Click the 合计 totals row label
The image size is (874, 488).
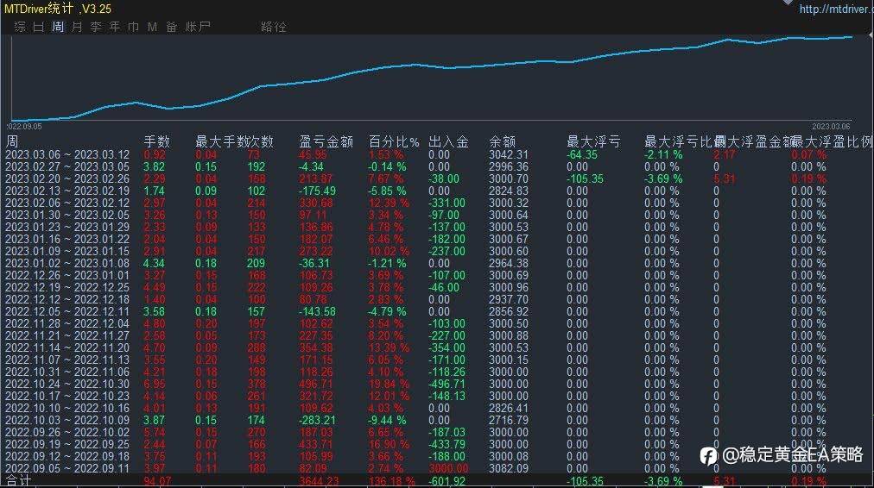click(18, 481)
